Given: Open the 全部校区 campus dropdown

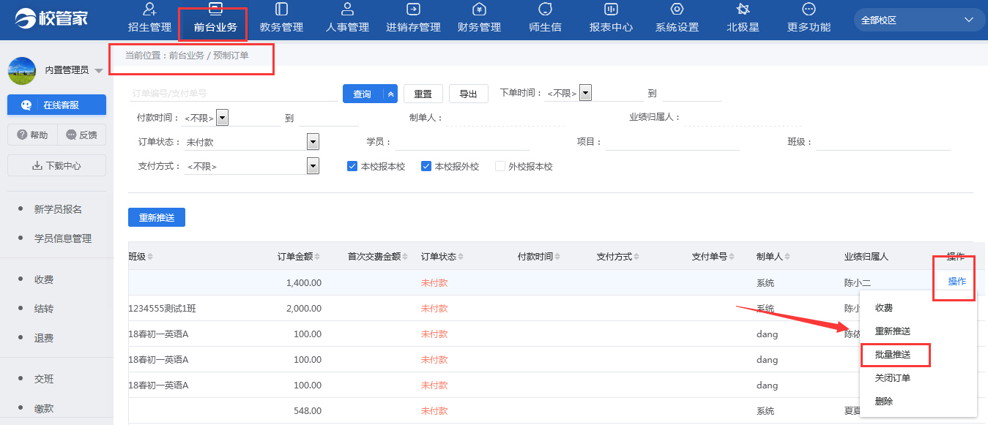Looking at the screenshot, I should tap(919, 20).
